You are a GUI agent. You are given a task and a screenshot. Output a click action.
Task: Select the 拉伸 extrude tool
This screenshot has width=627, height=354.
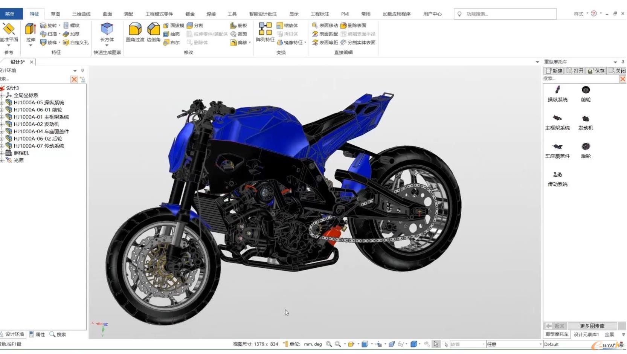click(x=31, y=32)
